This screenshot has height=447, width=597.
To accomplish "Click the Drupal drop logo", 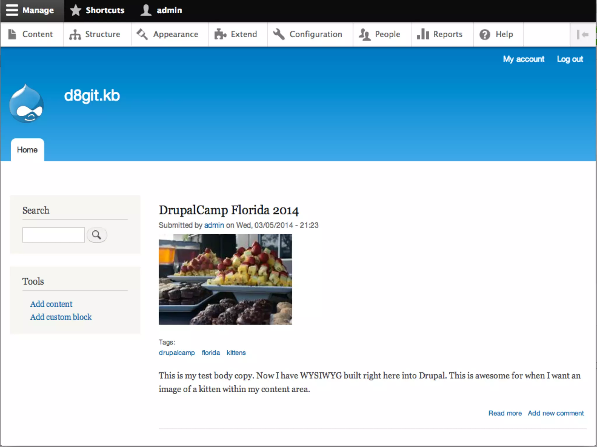I will [27, 103].
